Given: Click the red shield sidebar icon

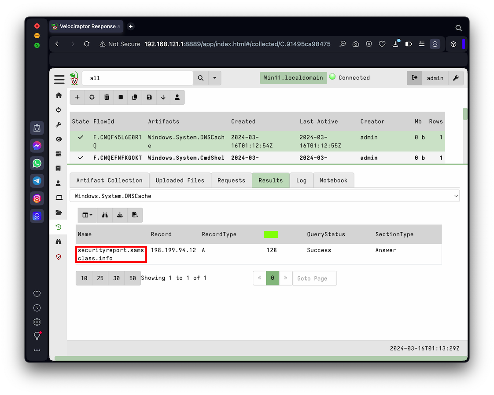Looking at the screenshot, I should coord(59,257).
